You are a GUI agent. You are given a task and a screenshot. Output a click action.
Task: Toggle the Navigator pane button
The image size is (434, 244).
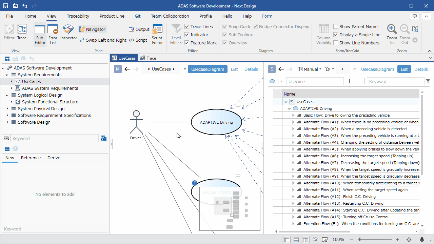tap(93, 29)
